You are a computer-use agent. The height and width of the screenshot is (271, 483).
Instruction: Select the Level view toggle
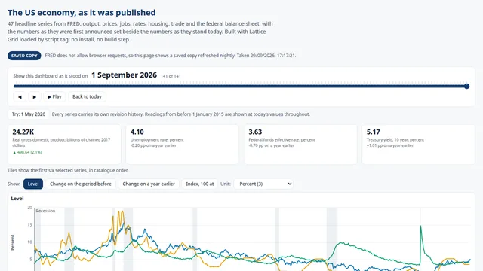point(33,184)
